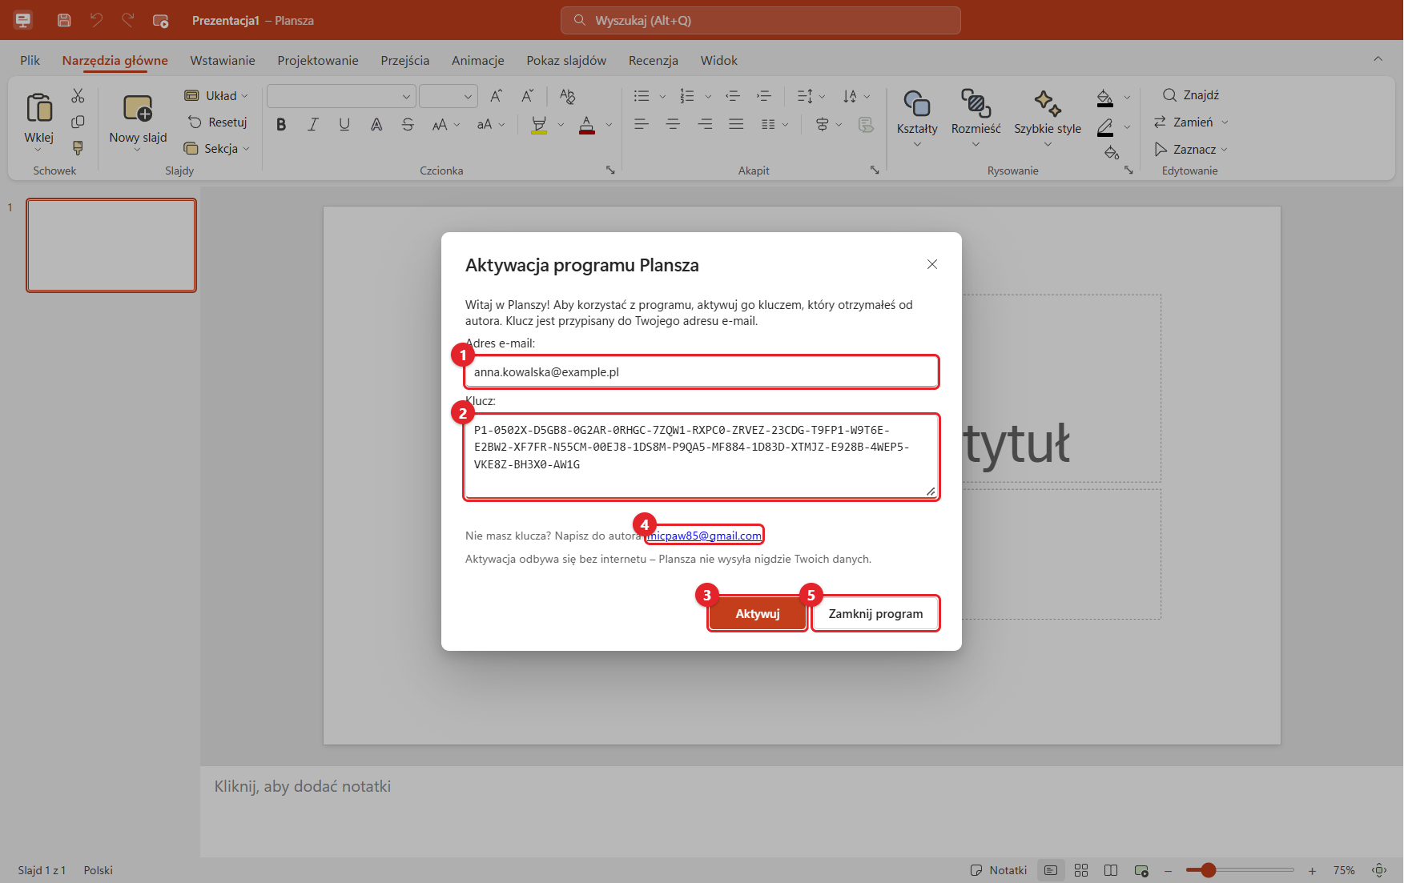1404x883 pixels.
Task: Select slide 1 thumbnail
Action: click(111, 245)
